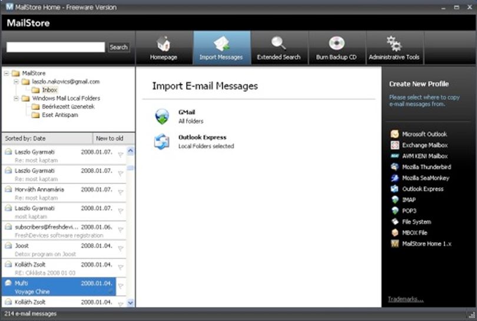The height and width of the screenshot is (321, 477).
Task: Toggle flag on subscribers@freshdevices message
Action: pos(121,230)
